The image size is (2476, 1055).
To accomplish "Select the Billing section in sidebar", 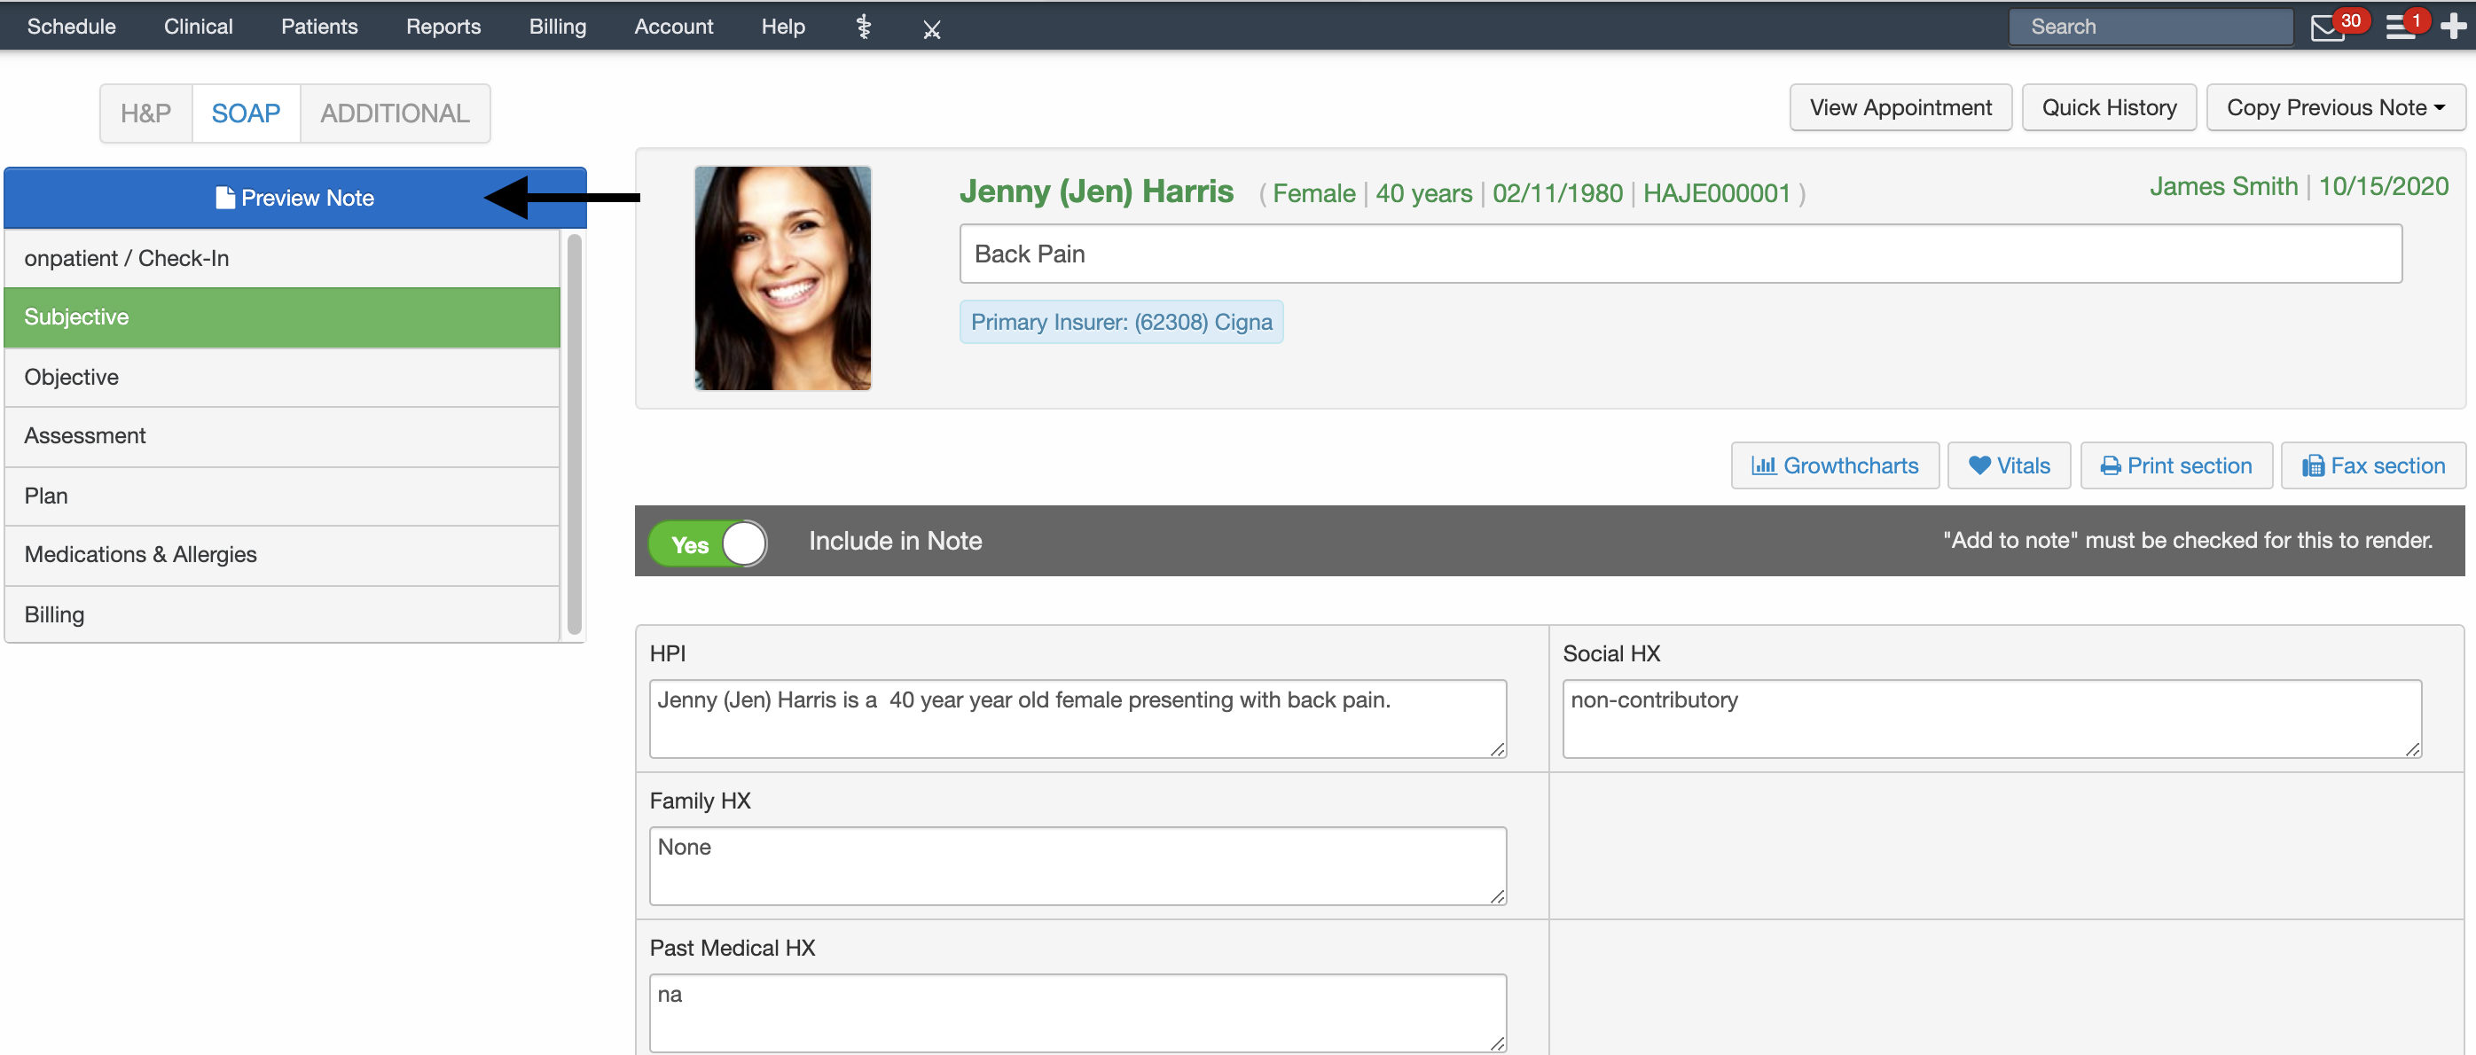I will (282, 614).
